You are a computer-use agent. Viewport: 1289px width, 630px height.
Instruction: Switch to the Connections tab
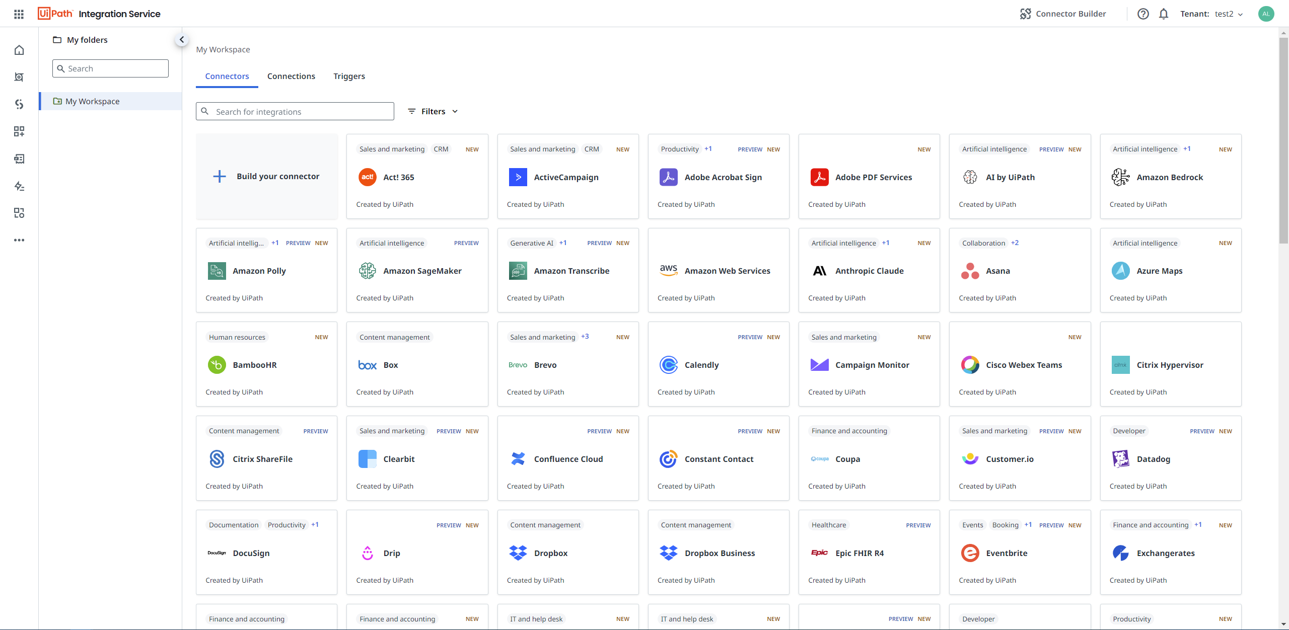pyautogui.click(x=291, y=76)
